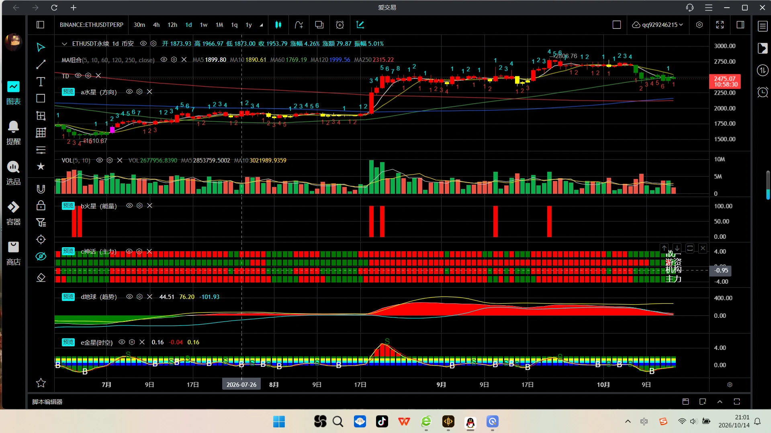Open the BINANCE:ETHUSDTPERP symbol selector
Screen dimensions: 771x433
tap(92, 25)
